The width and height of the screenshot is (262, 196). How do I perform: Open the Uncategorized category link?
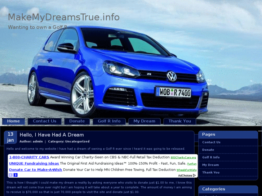[x=77, y=141]
